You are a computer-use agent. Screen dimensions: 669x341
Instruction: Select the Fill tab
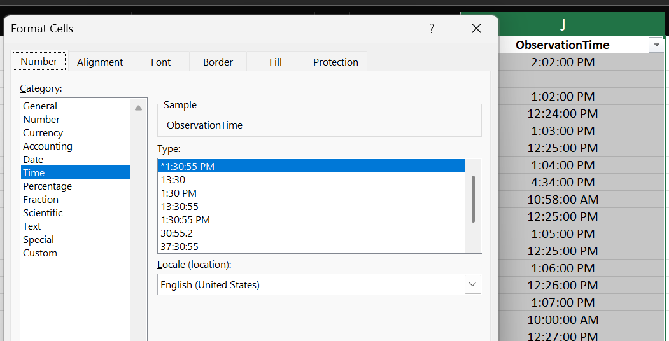(275, 62)
